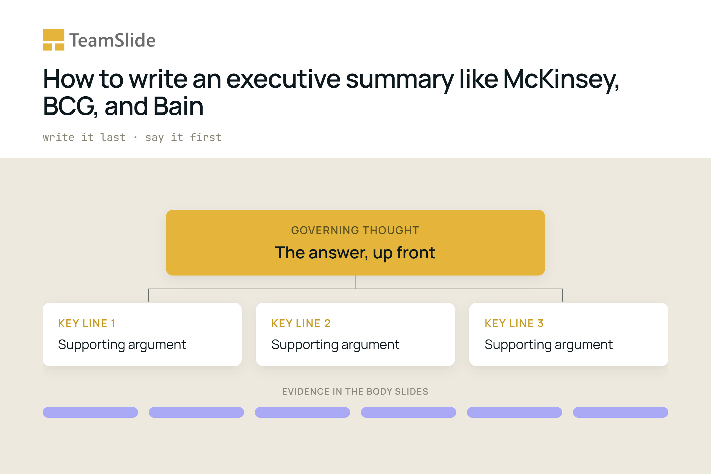The width and height of the screenshot is (711, 474).
Task: Select the Governing Thought yellow box
Action: click(355, 242)
